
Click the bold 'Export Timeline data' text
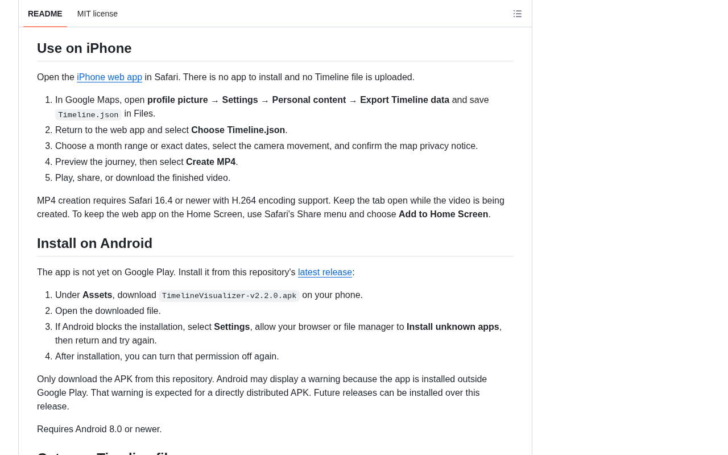404,100
